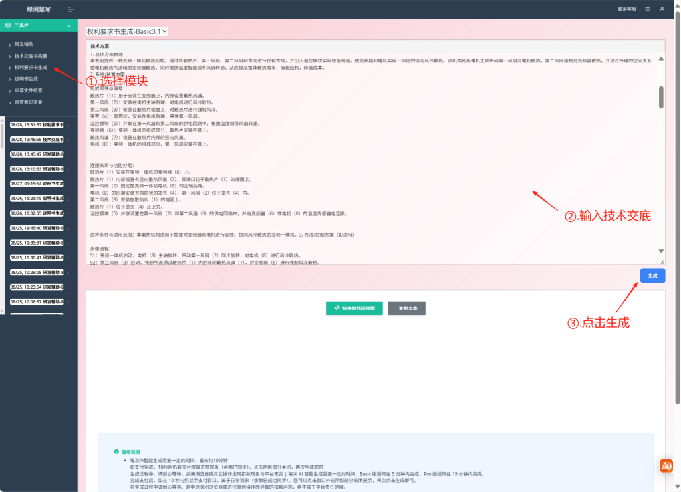Click the green info icon by 使用说明

116,451
